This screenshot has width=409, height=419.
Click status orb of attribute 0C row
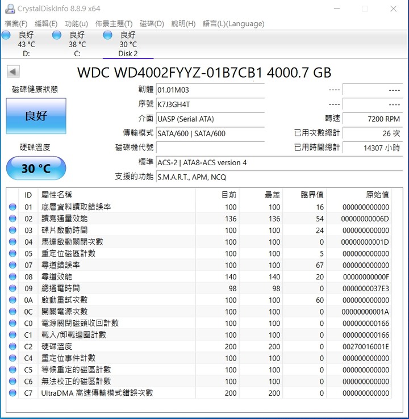12,312
